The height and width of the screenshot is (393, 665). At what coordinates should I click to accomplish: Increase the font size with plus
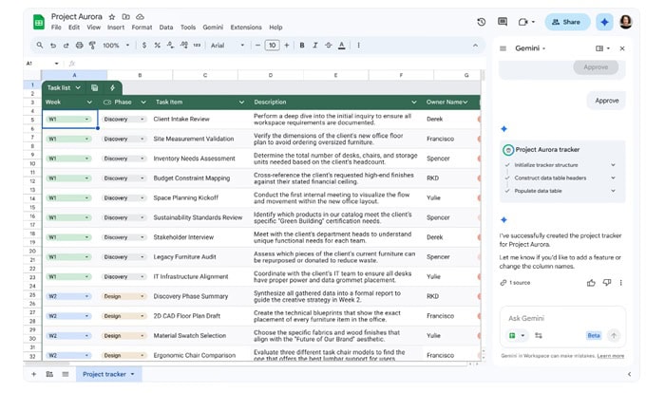tap(287, 46)
